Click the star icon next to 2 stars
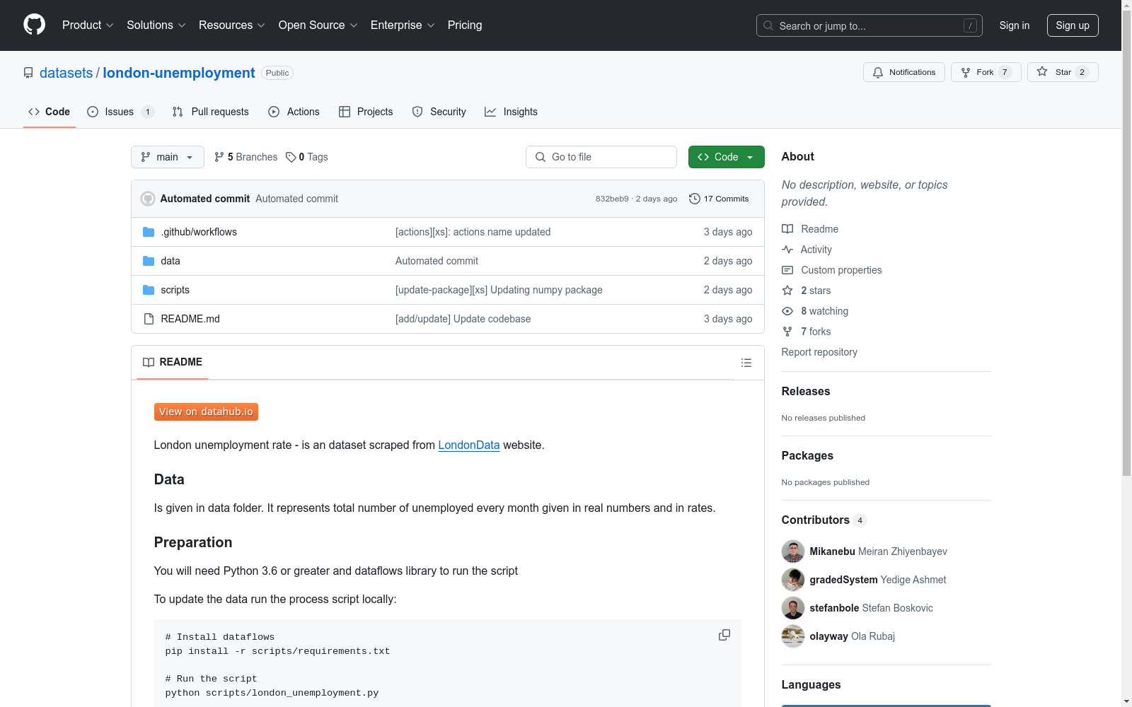 pos(787,291)
